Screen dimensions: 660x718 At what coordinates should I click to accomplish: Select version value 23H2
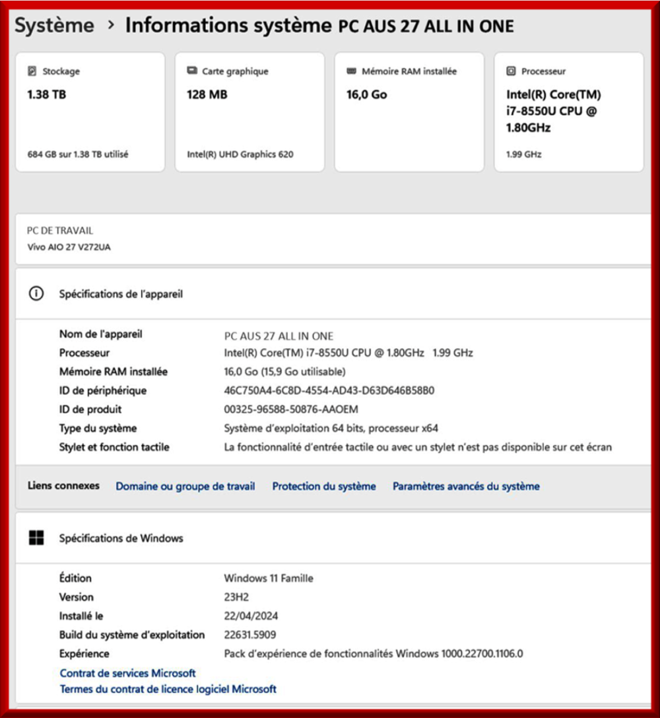coord(236,597)
